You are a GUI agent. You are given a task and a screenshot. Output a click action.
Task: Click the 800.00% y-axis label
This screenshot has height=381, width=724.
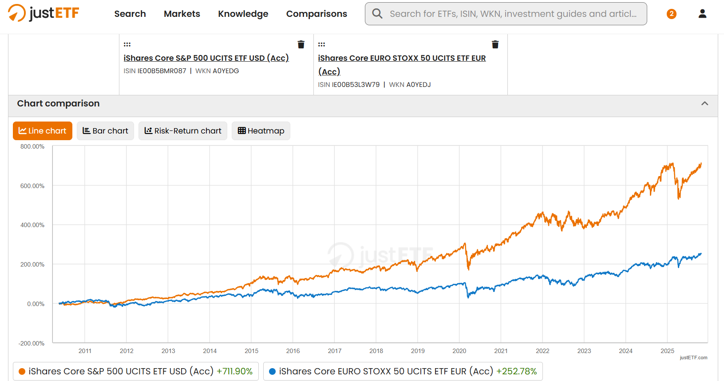coord(32,146)
